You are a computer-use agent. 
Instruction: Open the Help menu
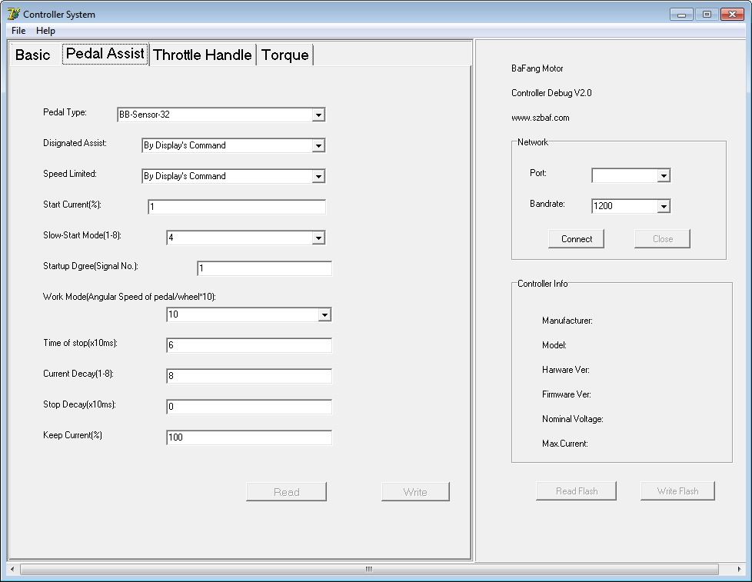45,31
